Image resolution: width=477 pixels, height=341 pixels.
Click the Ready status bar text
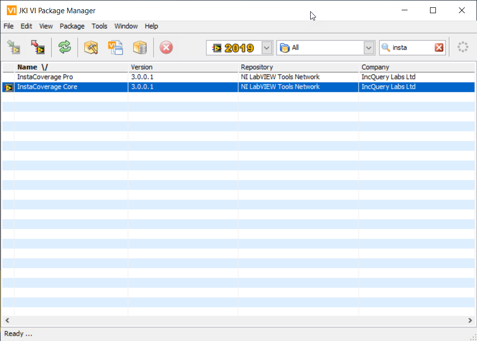(x=18, y=334)
